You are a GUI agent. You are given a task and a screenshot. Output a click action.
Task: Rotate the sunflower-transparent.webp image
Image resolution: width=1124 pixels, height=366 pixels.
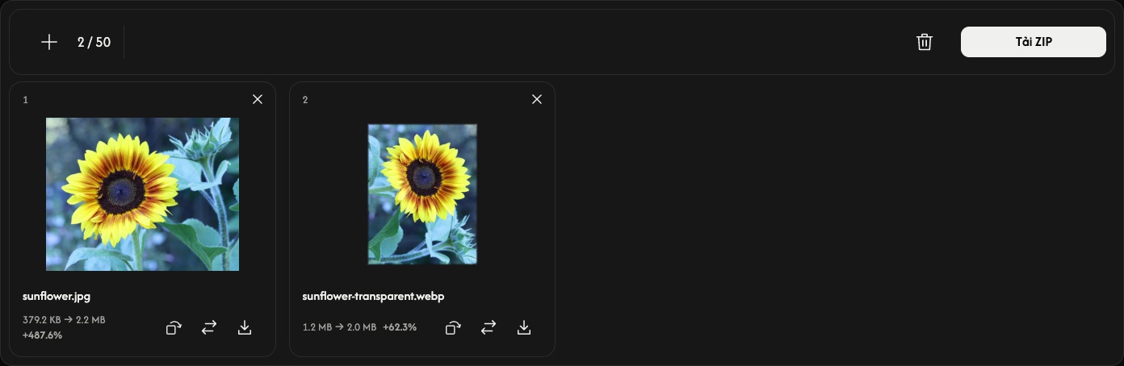point(453,327)
